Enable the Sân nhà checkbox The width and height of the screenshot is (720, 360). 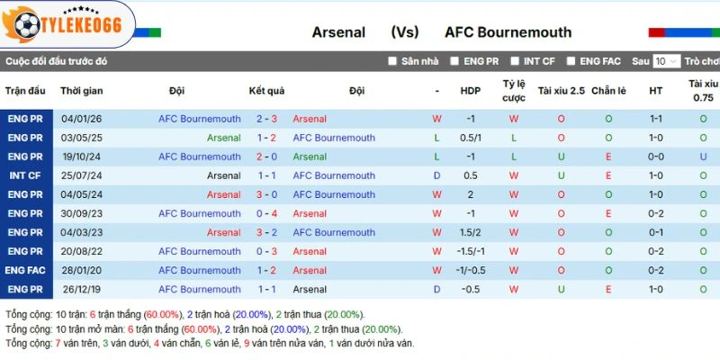pyautogui.click(x=392, y=61)
